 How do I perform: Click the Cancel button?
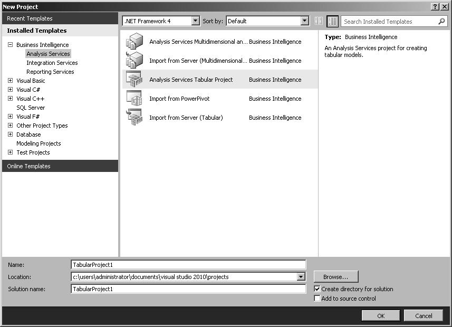coord(424,316)
